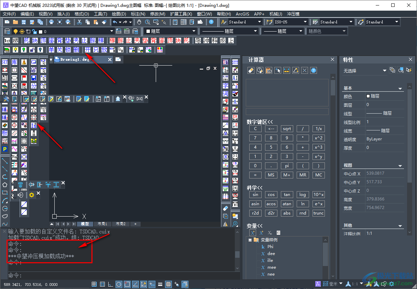Toggle grid display in status bar
Image resolution: width=417 pixels, height=289 pixels.
[102, 284]
